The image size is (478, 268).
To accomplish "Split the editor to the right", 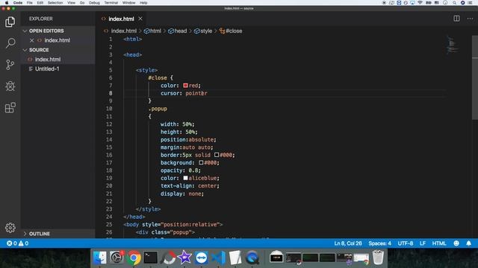I will tap(456, 19).
